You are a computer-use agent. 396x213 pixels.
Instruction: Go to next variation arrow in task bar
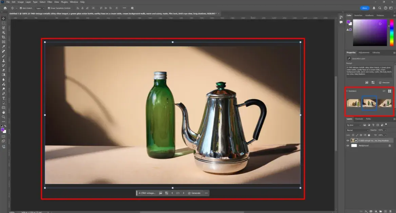point(183,193)
